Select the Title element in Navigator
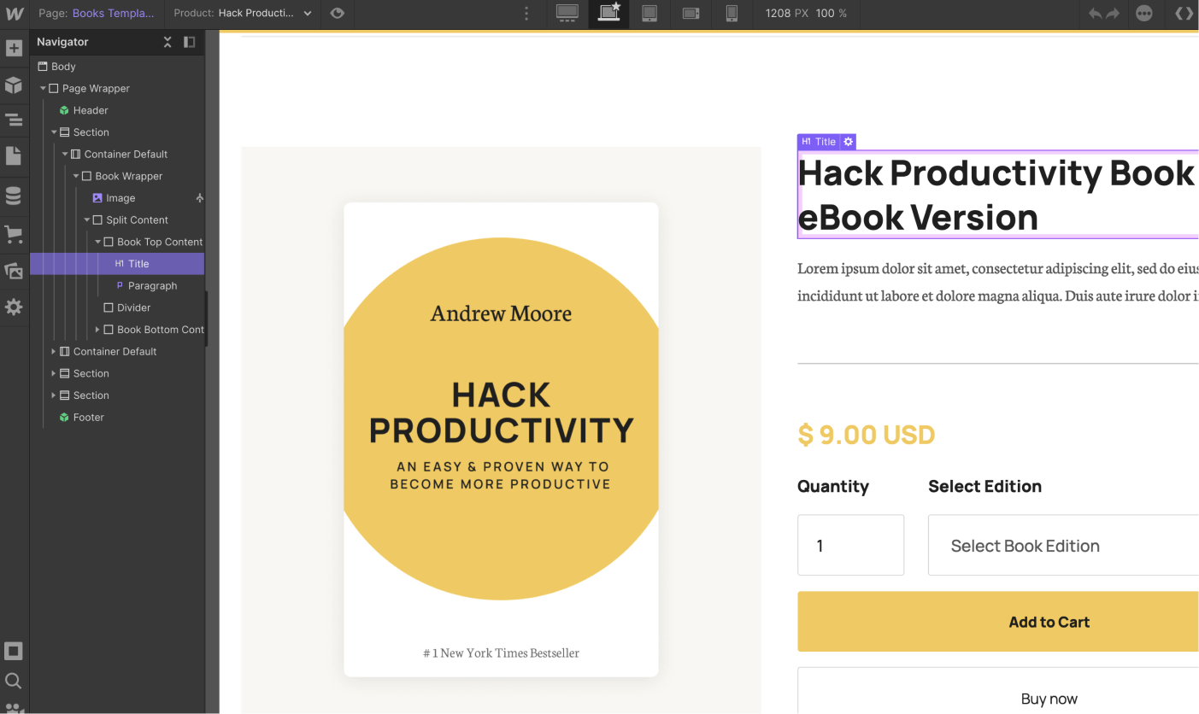This screenshot has width=1199, height=714. coord(139,263)
